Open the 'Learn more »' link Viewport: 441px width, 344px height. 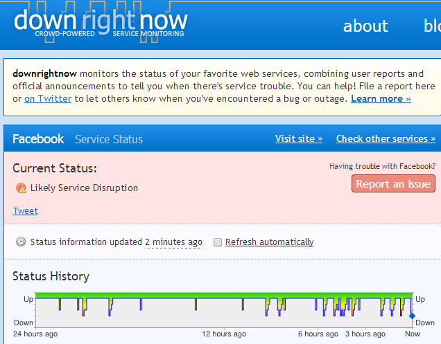381,98
